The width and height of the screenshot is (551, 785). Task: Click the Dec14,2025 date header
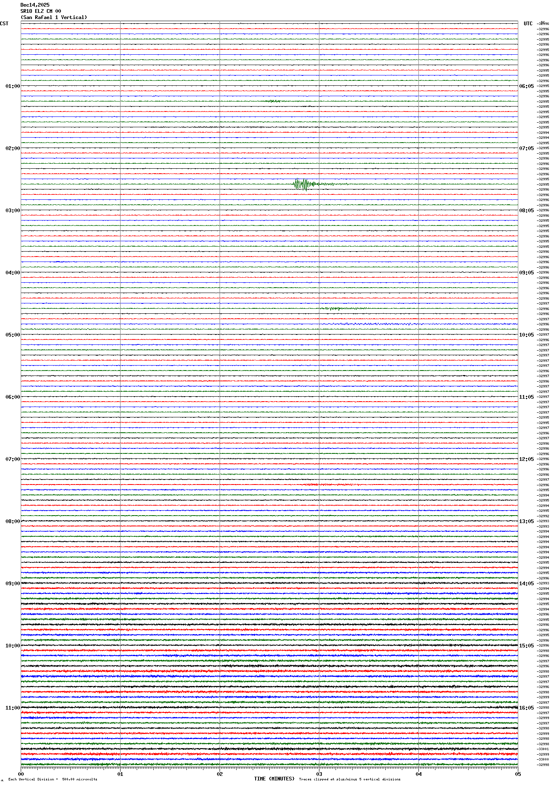[x=35, y=5]
